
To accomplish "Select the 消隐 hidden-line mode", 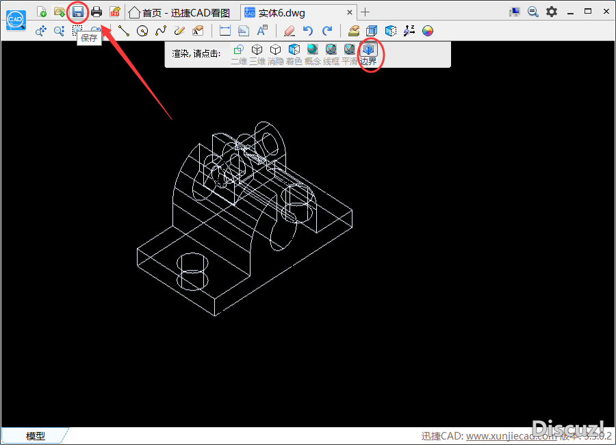I will point(275,50).
